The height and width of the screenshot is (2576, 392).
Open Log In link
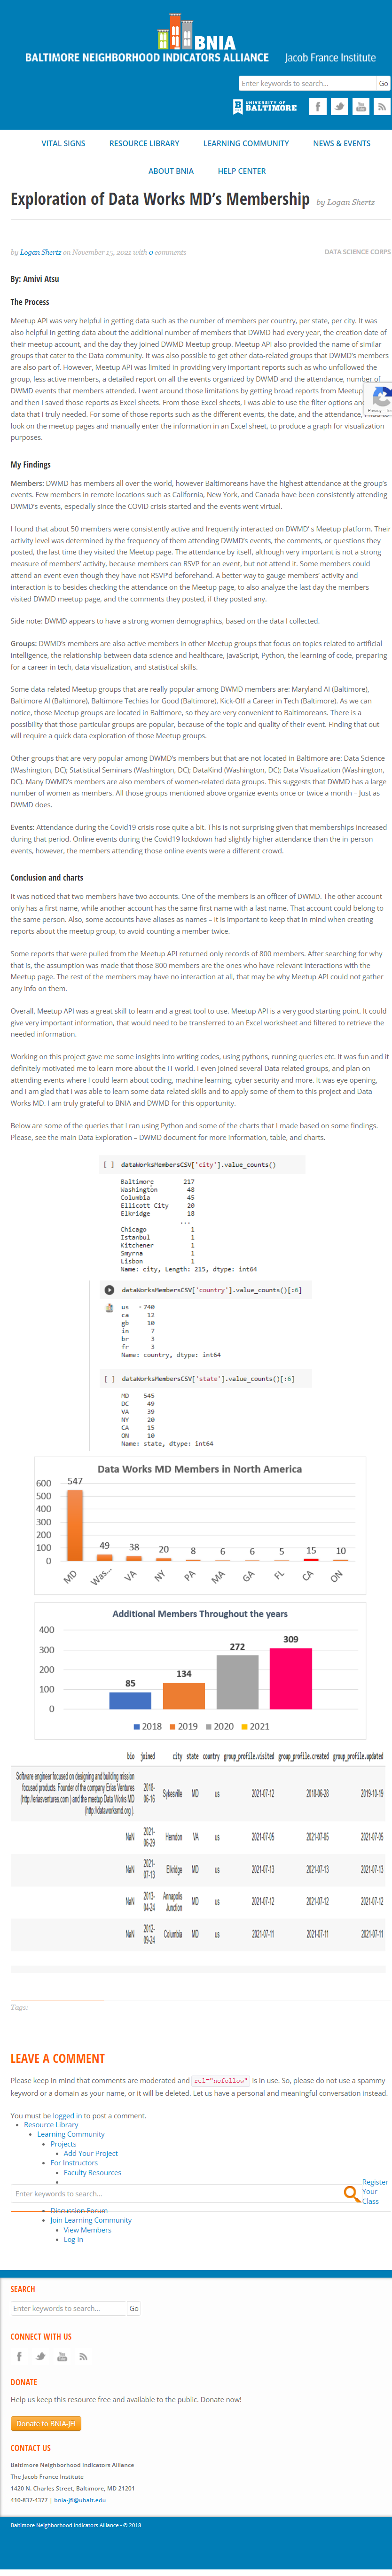73,2239
